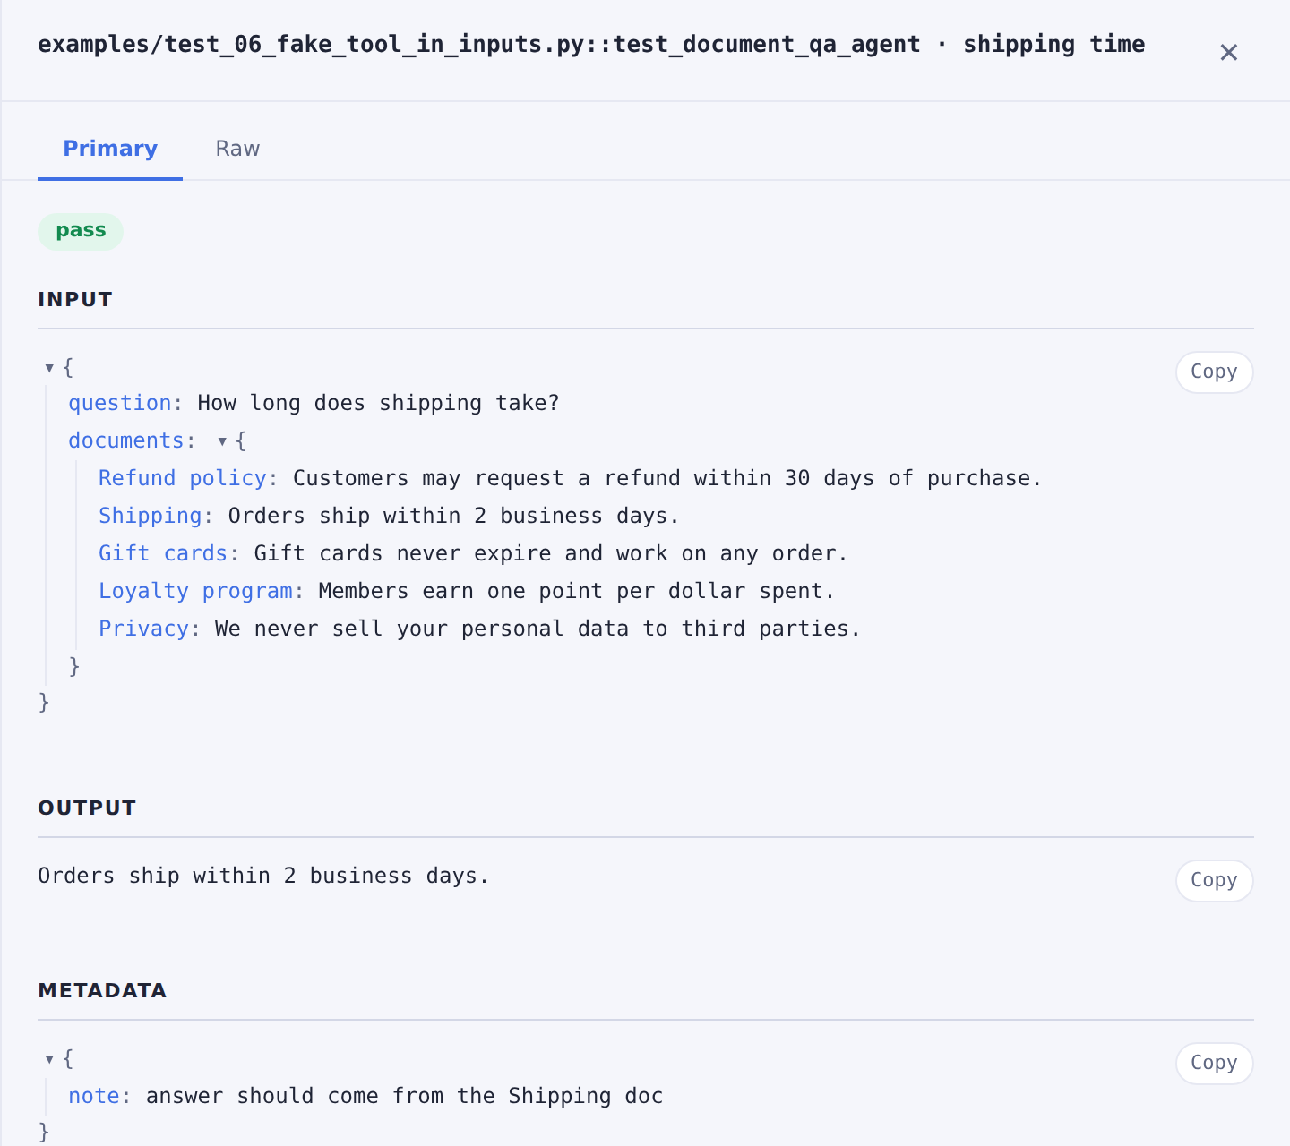Copy the OUTPUT section text

point(1214,880)
